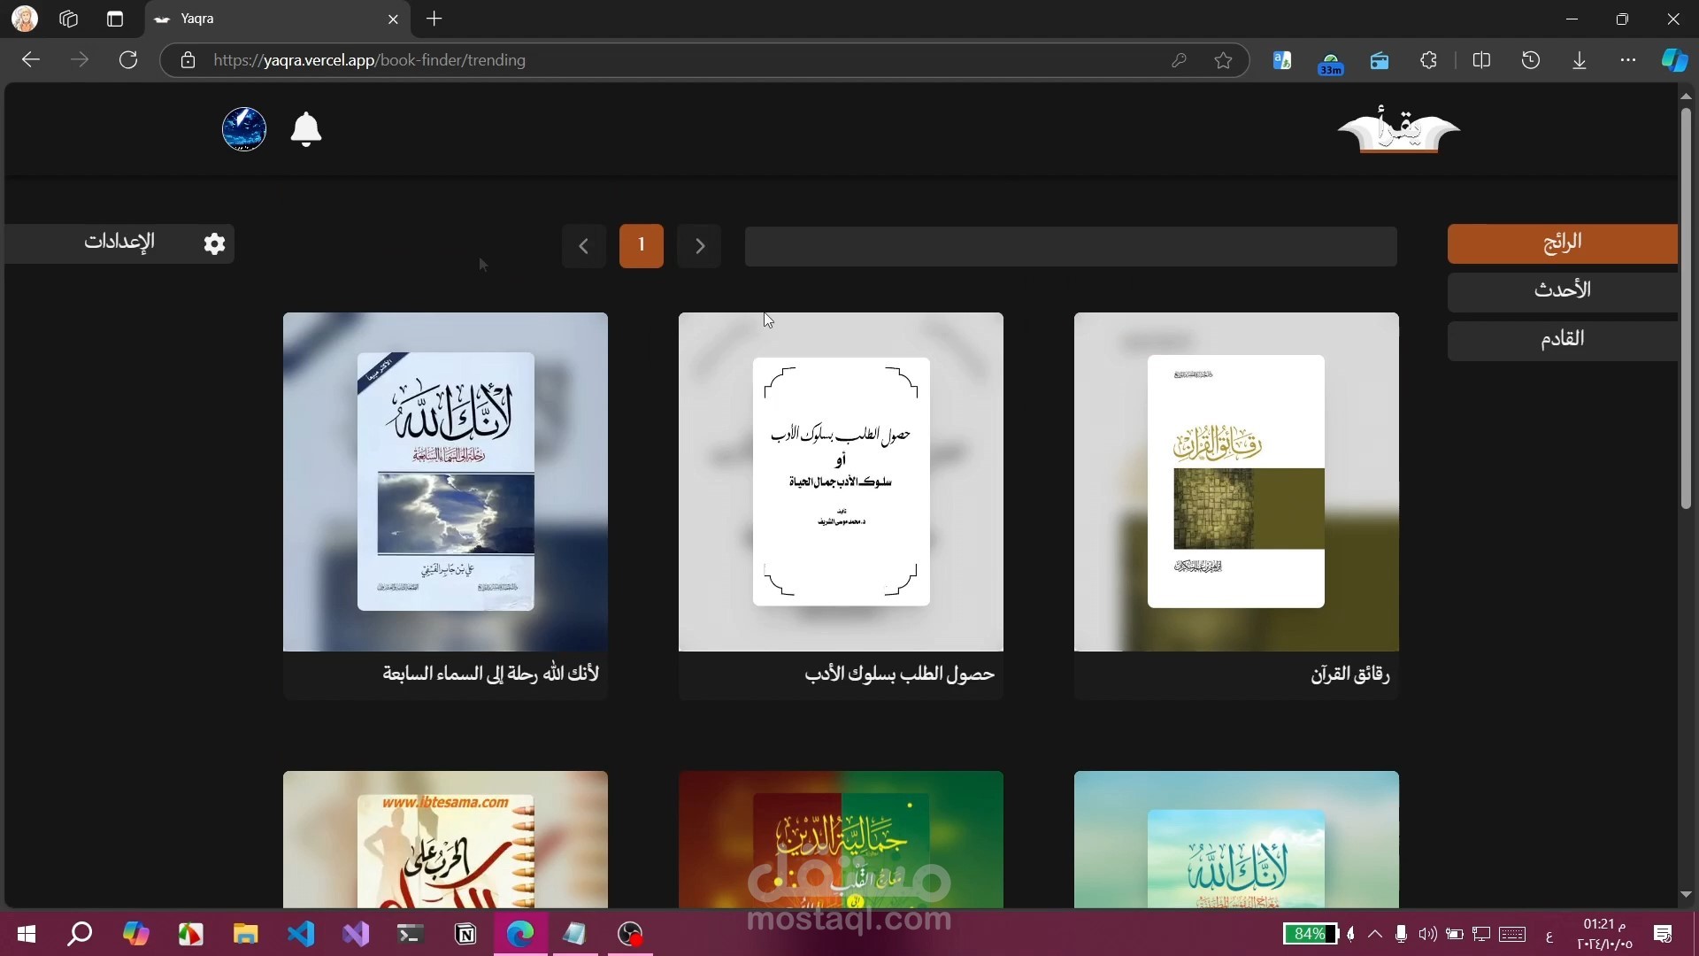Click the book search input field
Screen dimensions: 1699x956
[1071, 246]
